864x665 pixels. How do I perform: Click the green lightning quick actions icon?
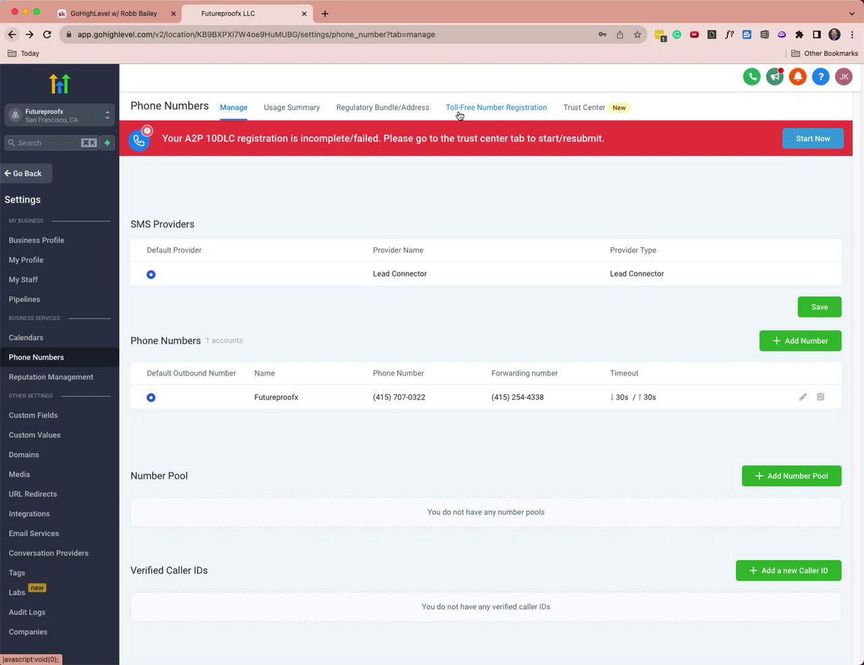point(107,142)
